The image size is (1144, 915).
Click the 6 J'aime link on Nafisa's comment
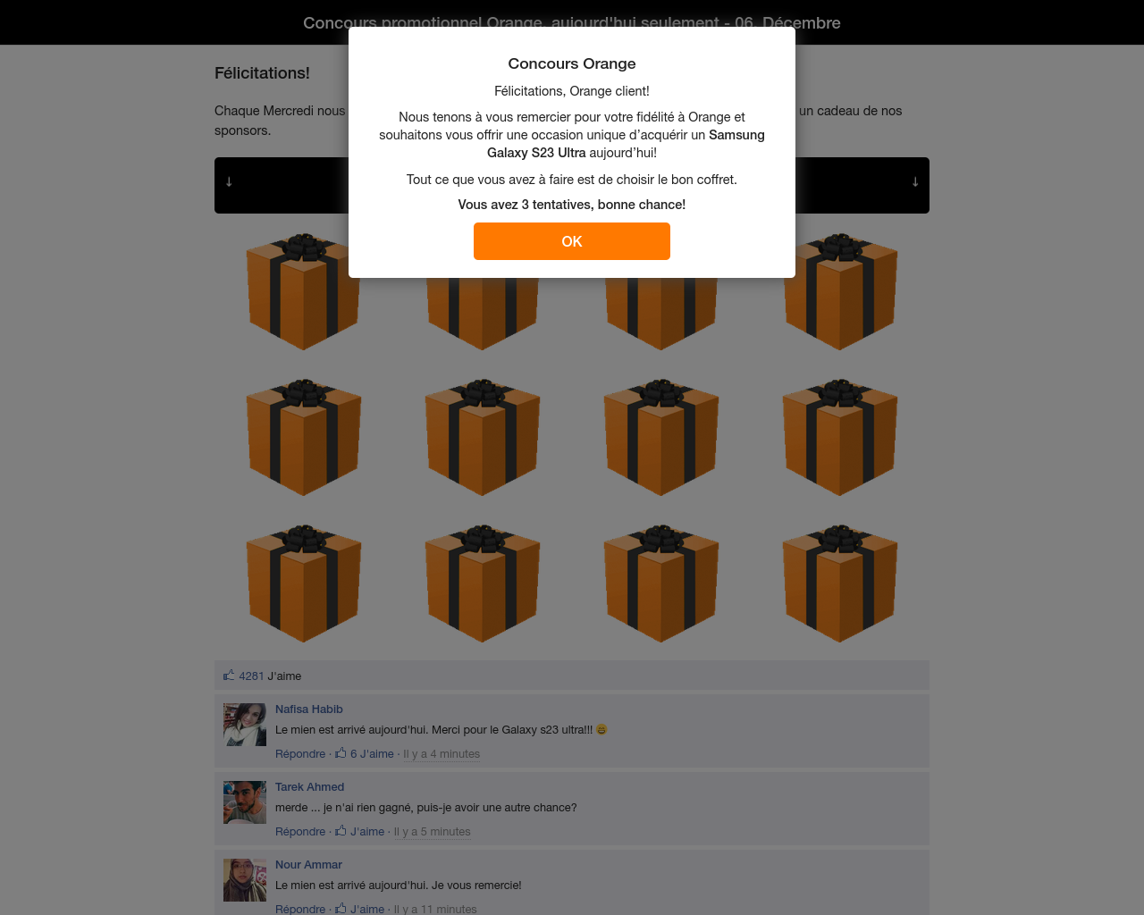coord(372,753)
